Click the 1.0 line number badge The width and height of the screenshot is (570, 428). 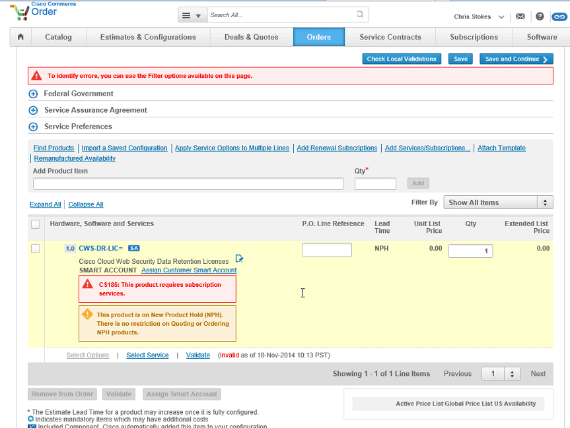70,249
